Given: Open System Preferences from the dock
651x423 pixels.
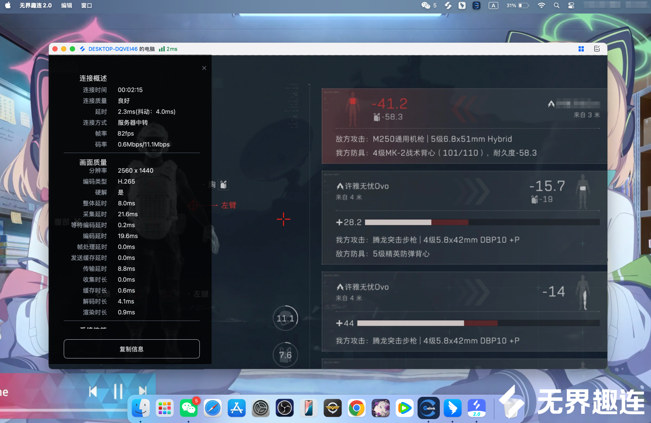Looking at the screenshot, I should (x=261, y=408).
